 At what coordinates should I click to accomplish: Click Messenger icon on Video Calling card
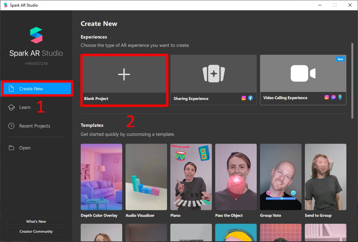click(x=333, y=97)
